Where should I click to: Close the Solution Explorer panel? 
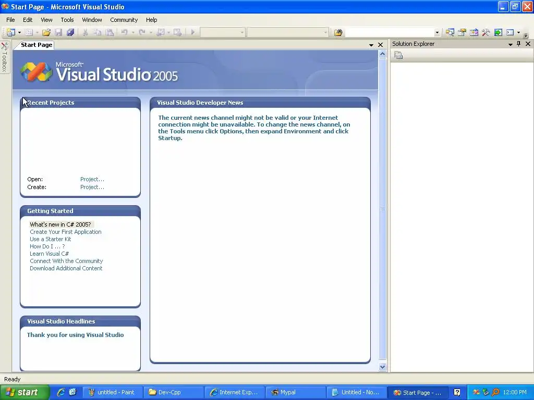tap(528, 44)
